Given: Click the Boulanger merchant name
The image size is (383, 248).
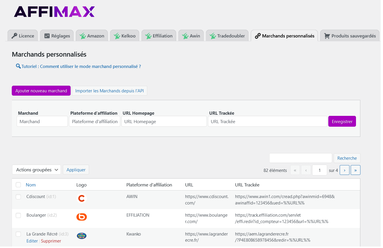Looking at the screenshot, I should 36,215.
